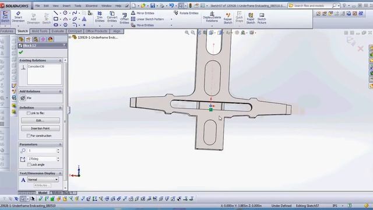373x210 pixels.
Task: Open the File menu
Action: tap(37, 5)
